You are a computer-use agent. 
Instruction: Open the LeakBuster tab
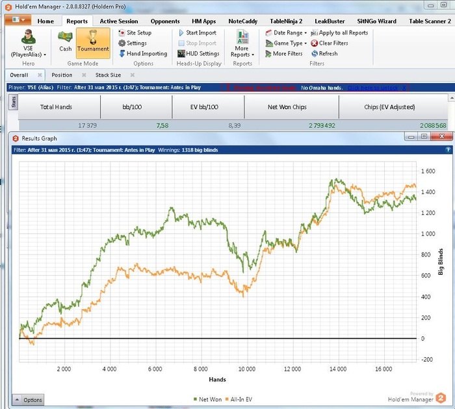[330, 21]
